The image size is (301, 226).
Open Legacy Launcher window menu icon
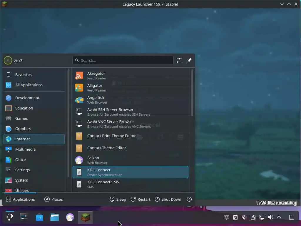point(4,4)
